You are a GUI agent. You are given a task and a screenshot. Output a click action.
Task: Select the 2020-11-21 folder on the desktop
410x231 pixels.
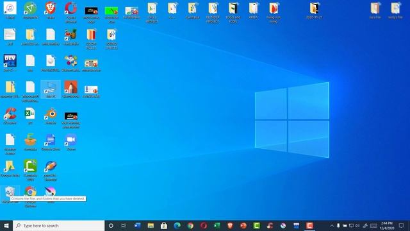[315, 10]
